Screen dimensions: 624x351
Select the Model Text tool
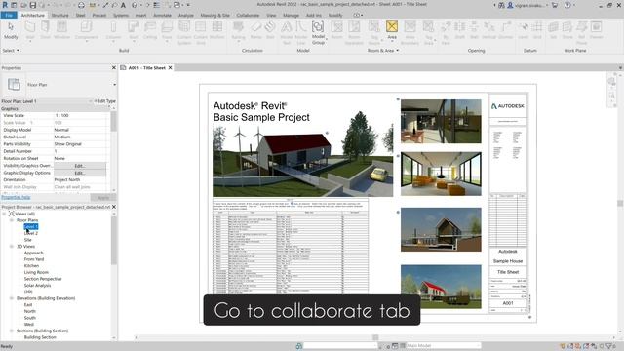pos(286,32)
